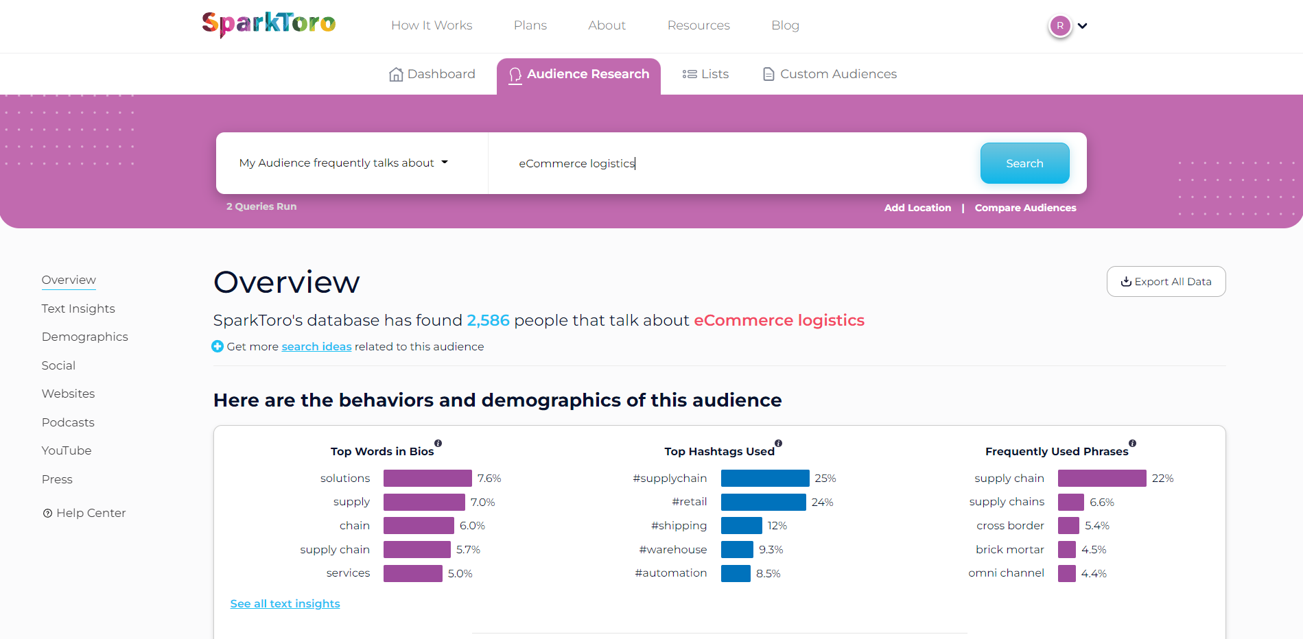This screenshot has width=1303, height=639.
Task: Click the info icon on Top Hashtags Used
Action: (x=778, y=443)
